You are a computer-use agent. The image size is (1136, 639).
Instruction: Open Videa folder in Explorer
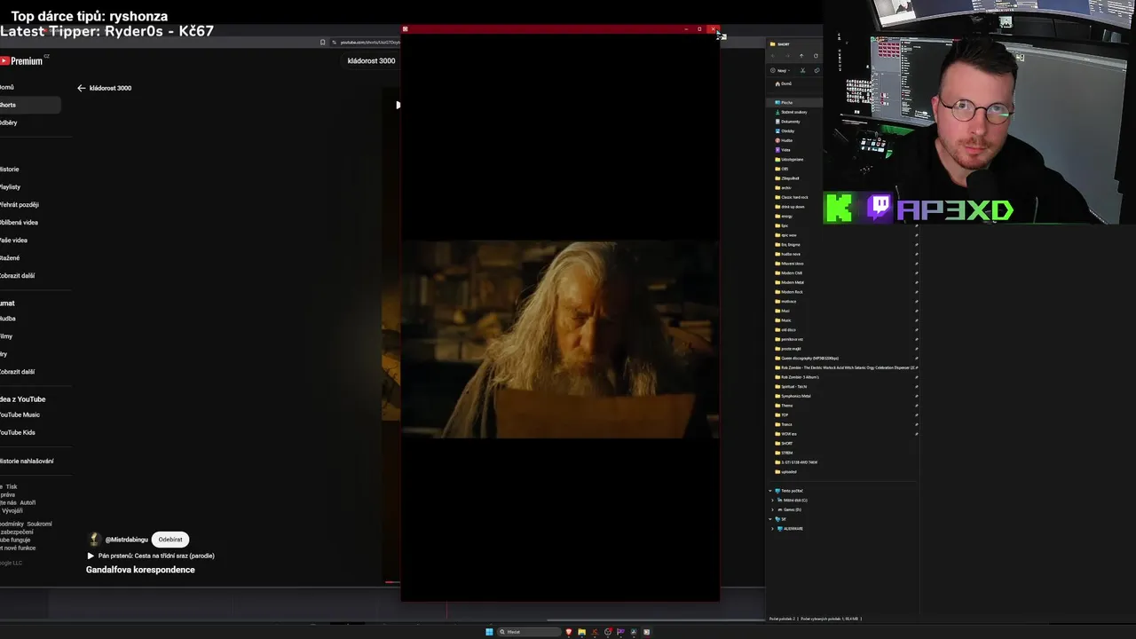click(785, 150)
